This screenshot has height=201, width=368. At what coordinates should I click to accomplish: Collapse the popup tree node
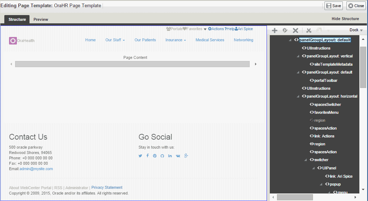pos(321,184)
